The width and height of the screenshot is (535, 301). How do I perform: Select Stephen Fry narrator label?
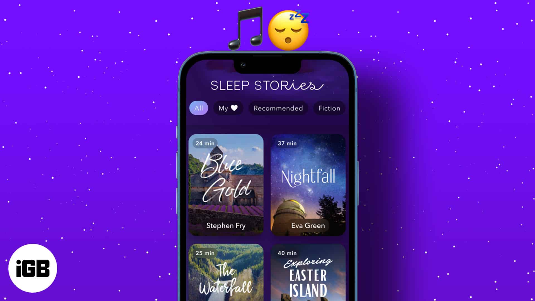(x=225, y=226)
